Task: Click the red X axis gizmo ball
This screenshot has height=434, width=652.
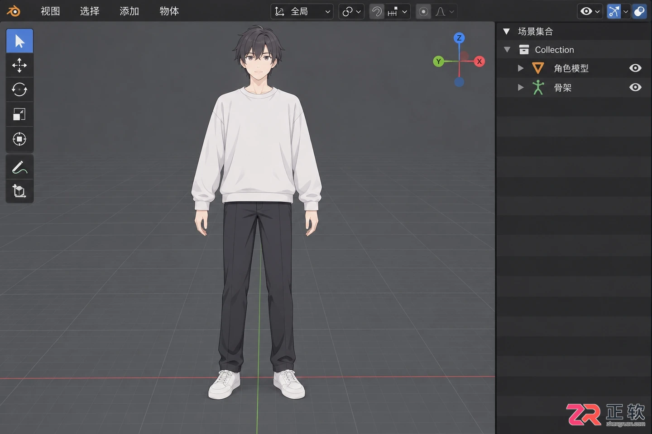Action: (479, 61)
